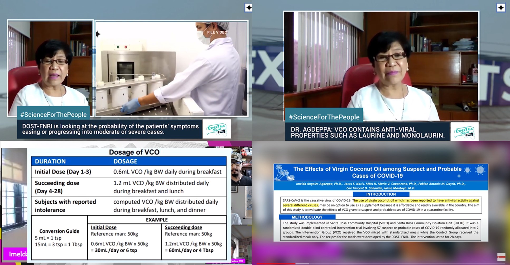This screenshot has width=510, height=265.
Task: Click the virus icon on the slide title bar
Action: [x=480, y=170]
